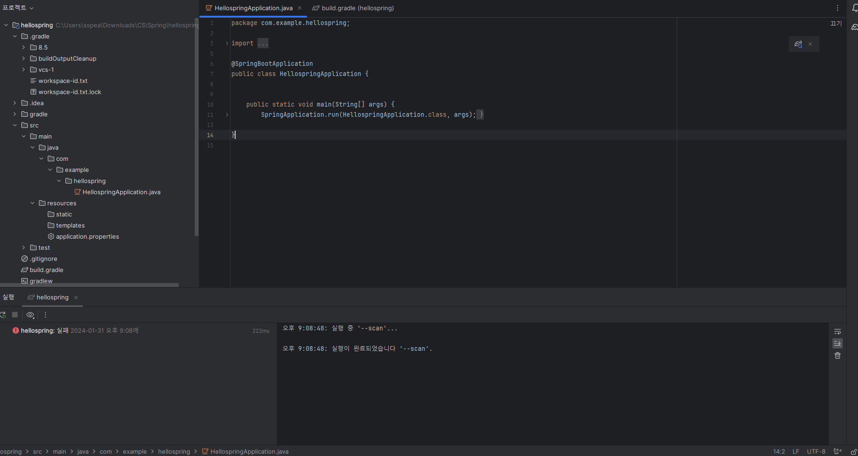Close the HellospringApplication.java editor tab
Image resolution: width=858 pixels, height=456 pixels.
[300, 8]
